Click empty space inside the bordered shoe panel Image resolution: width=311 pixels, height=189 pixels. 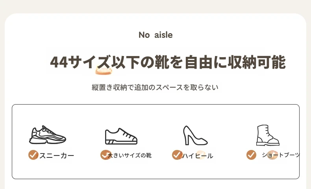[x=156, y=169]
